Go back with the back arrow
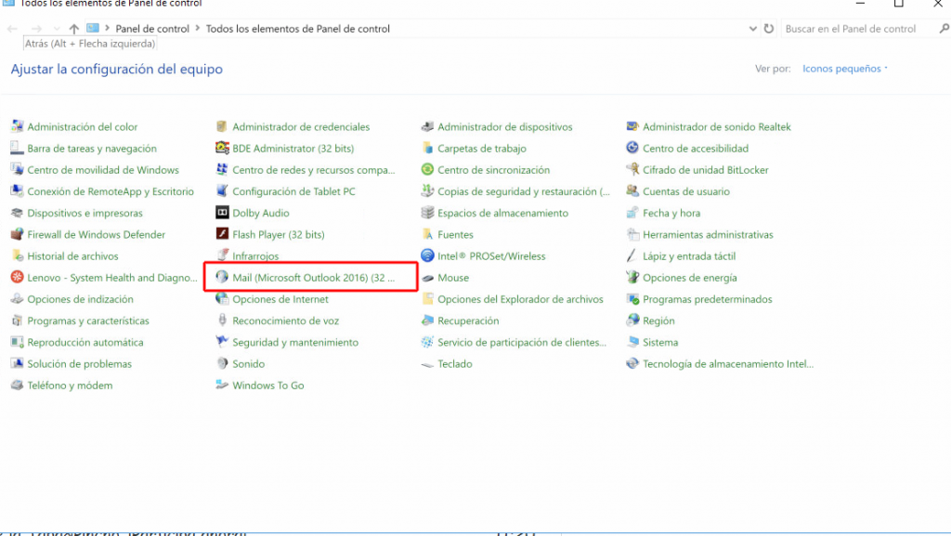Screen dimensions: 951x536 coord(12,29)
